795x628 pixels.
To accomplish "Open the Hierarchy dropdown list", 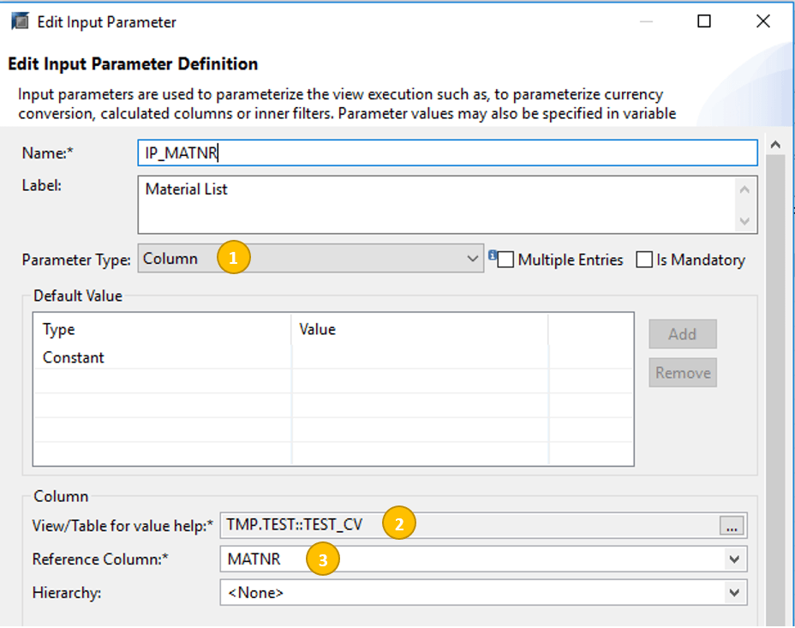I will coord(733,592).
